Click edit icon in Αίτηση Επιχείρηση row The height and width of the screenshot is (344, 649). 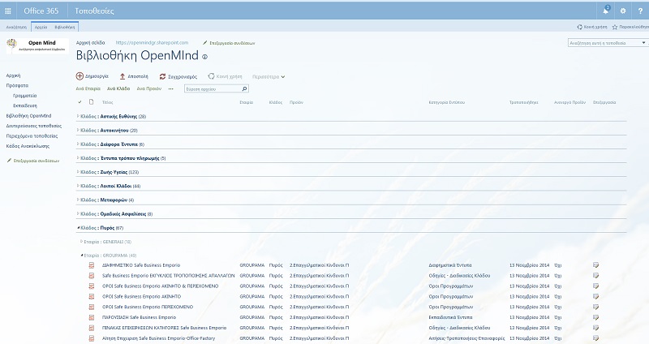tap(595, 338)
